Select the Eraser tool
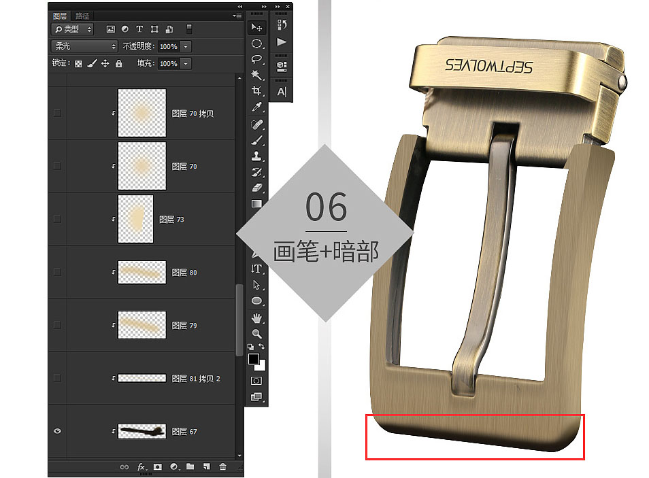 coord(256,188)
